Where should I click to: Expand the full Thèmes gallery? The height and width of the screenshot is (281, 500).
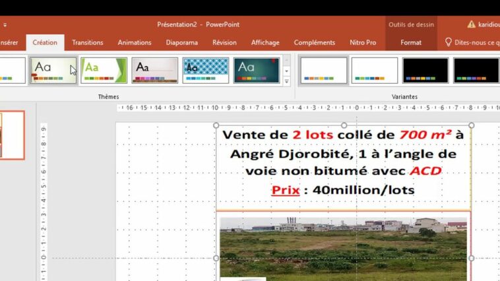287,82
